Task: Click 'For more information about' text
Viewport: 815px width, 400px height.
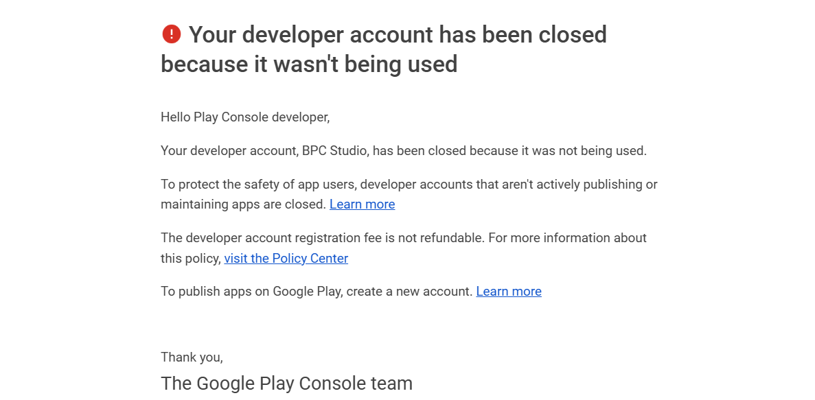Action: coord(568,238)
